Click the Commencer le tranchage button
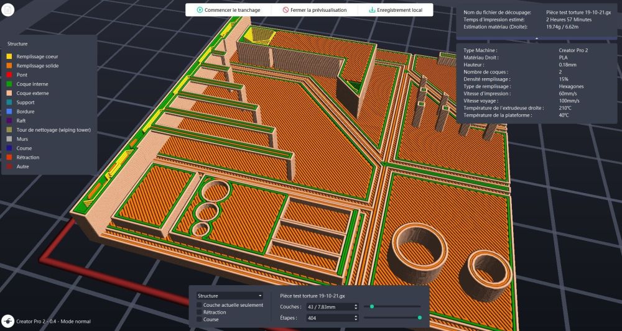Screen dimensions: 622x331 coord(228,10)
